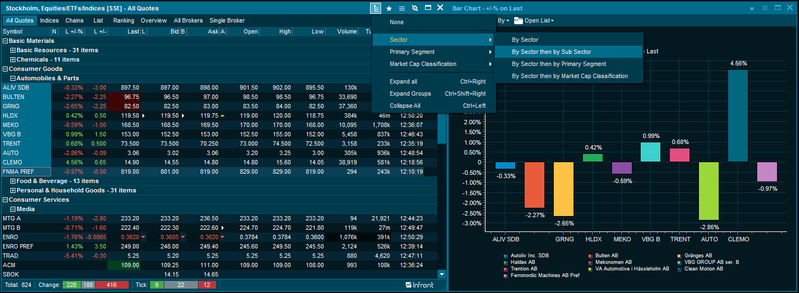The image size is (799, 293).
Task: Click the arrow beside HLDX last price
Action: [144, 115]
